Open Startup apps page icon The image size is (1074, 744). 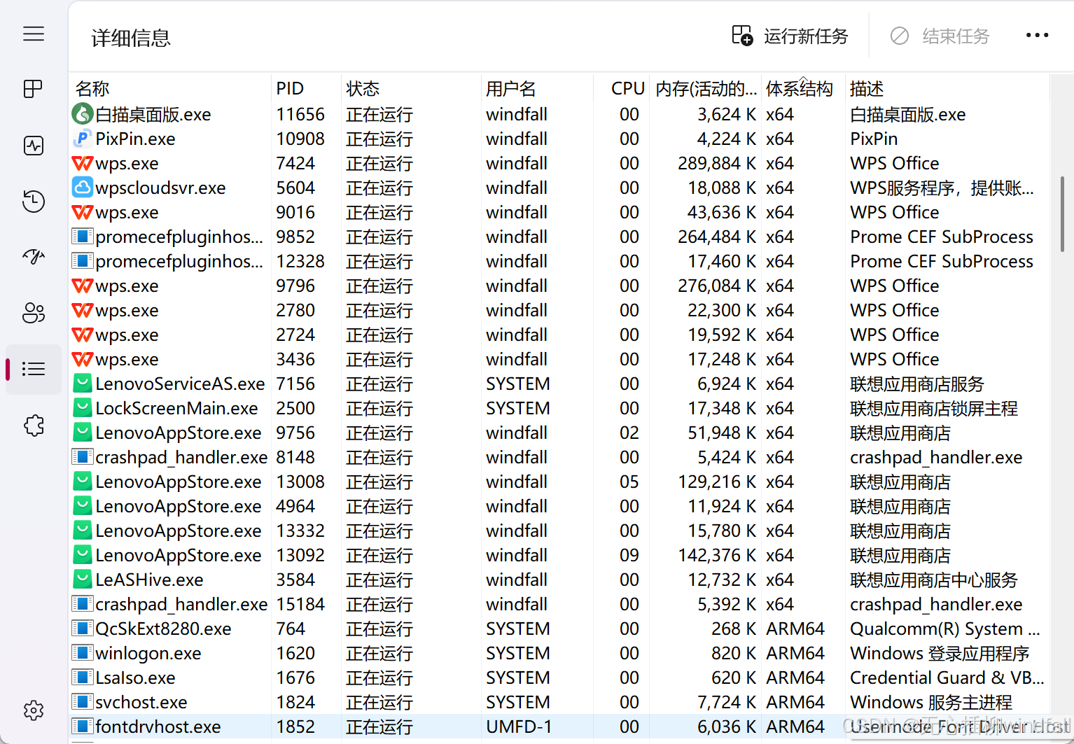[33, 257]
